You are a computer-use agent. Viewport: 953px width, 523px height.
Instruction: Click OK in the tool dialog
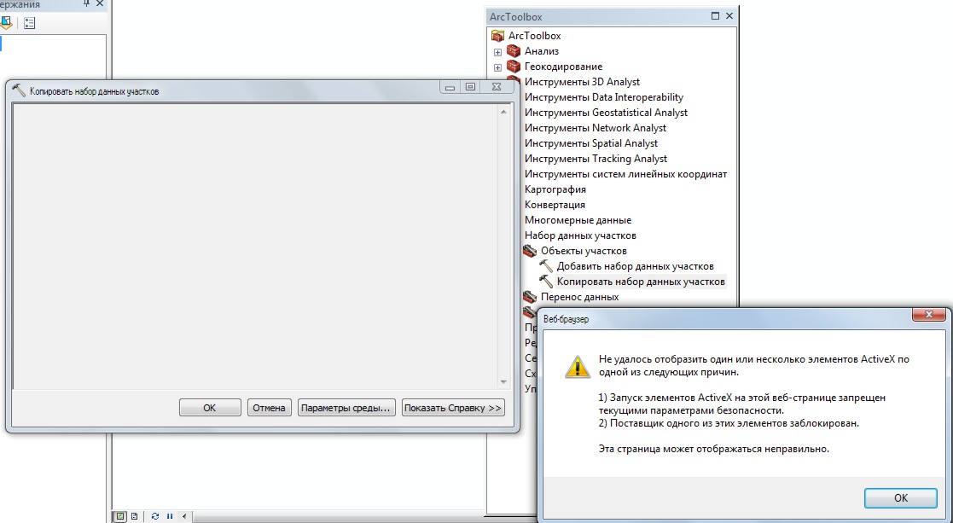click(210, 408)
